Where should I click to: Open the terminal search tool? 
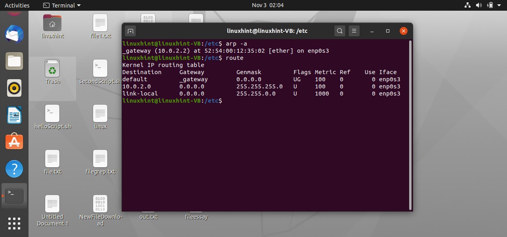pos(339,31)
